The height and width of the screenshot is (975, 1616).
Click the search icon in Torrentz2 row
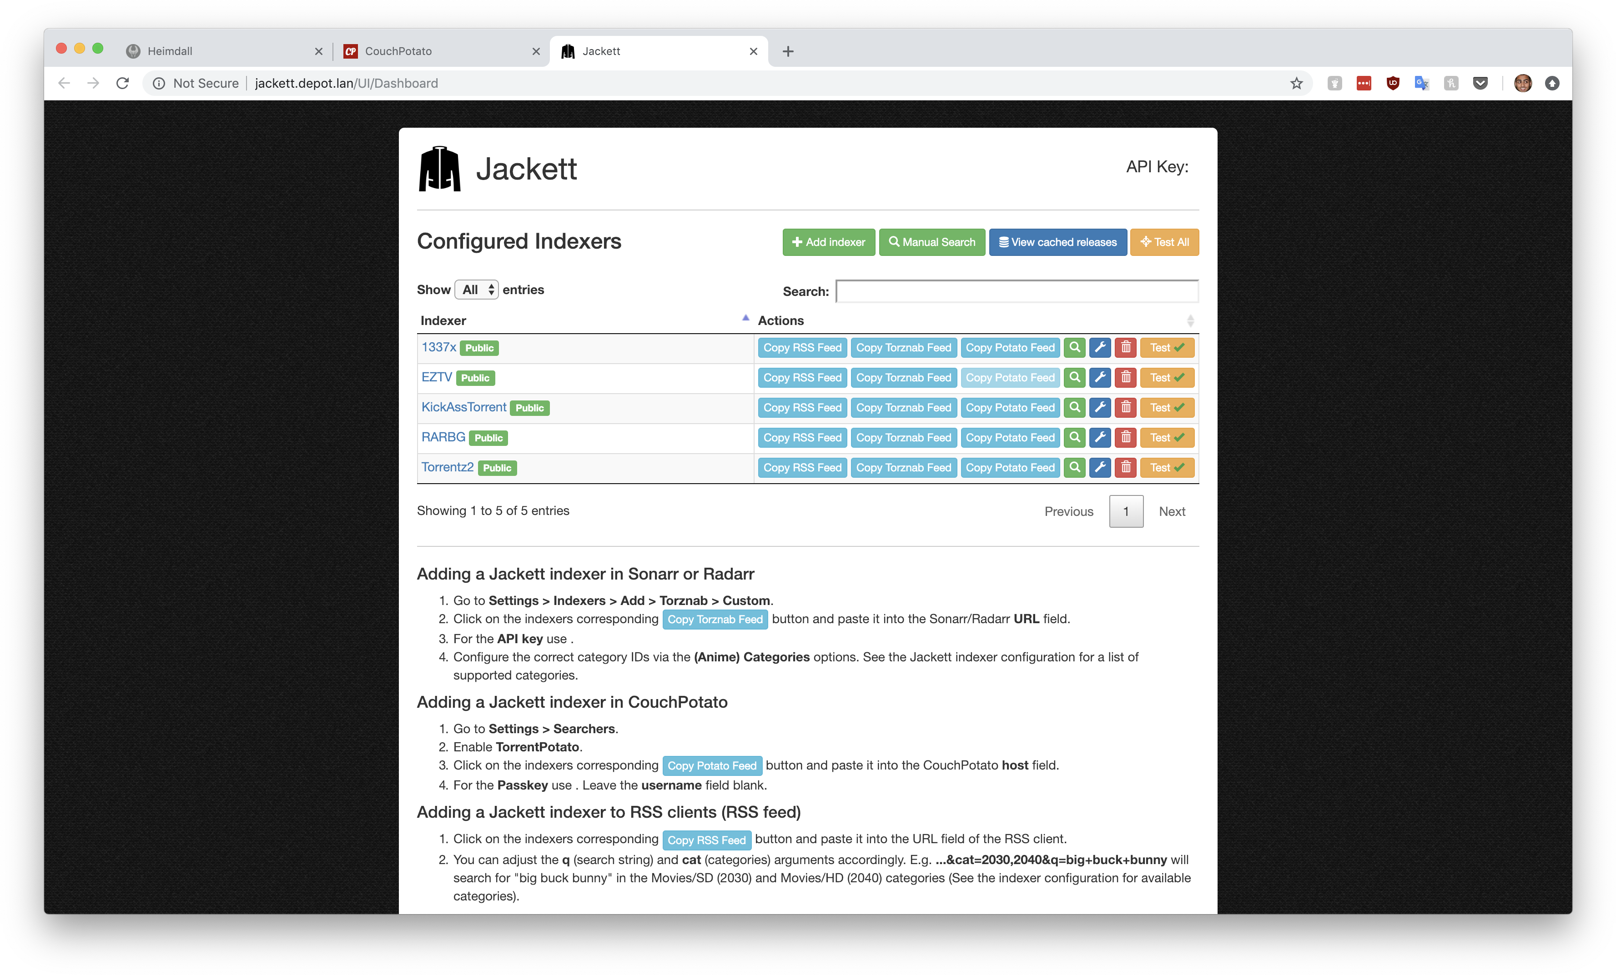pyautogui.click(x=1074, y=468)
